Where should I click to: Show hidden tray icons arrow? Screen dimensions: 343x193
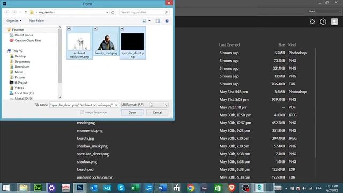point(286,188)
